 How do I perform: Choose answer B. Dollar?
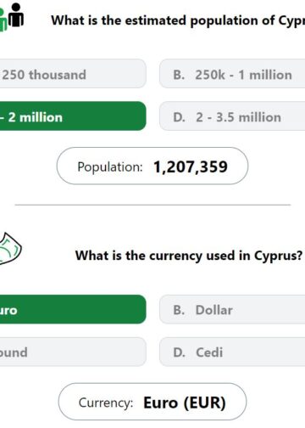pos(232,309)
